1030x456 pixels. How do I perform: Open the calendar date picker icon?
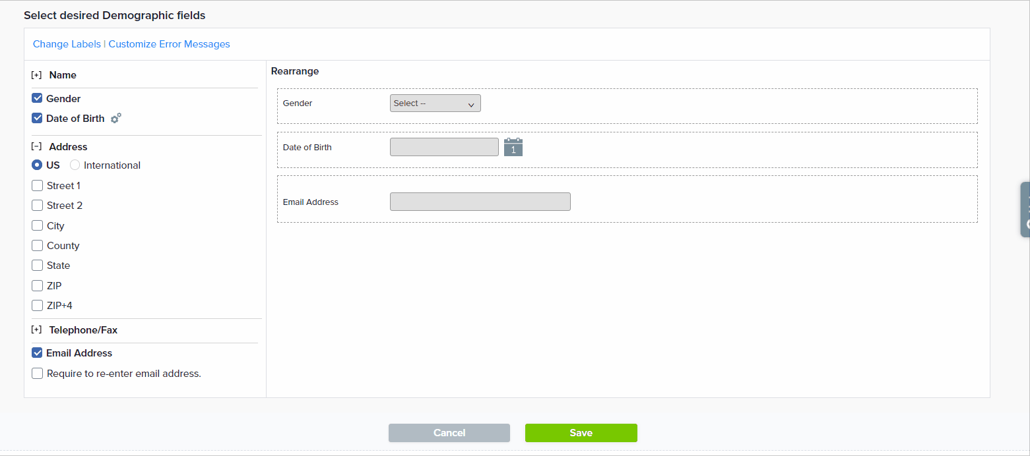pos(513,147)
